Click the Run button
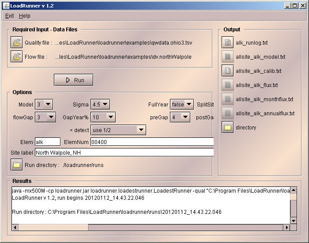The height and width of the screenshot is (243, 309). pos(74,80)
